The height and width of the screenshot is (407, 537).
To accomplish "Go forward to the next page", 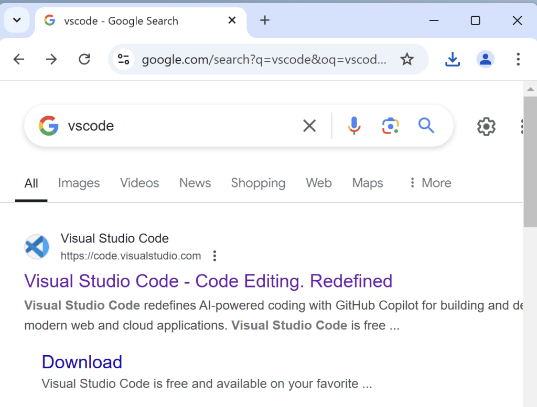I will click(x=51, y=60).
